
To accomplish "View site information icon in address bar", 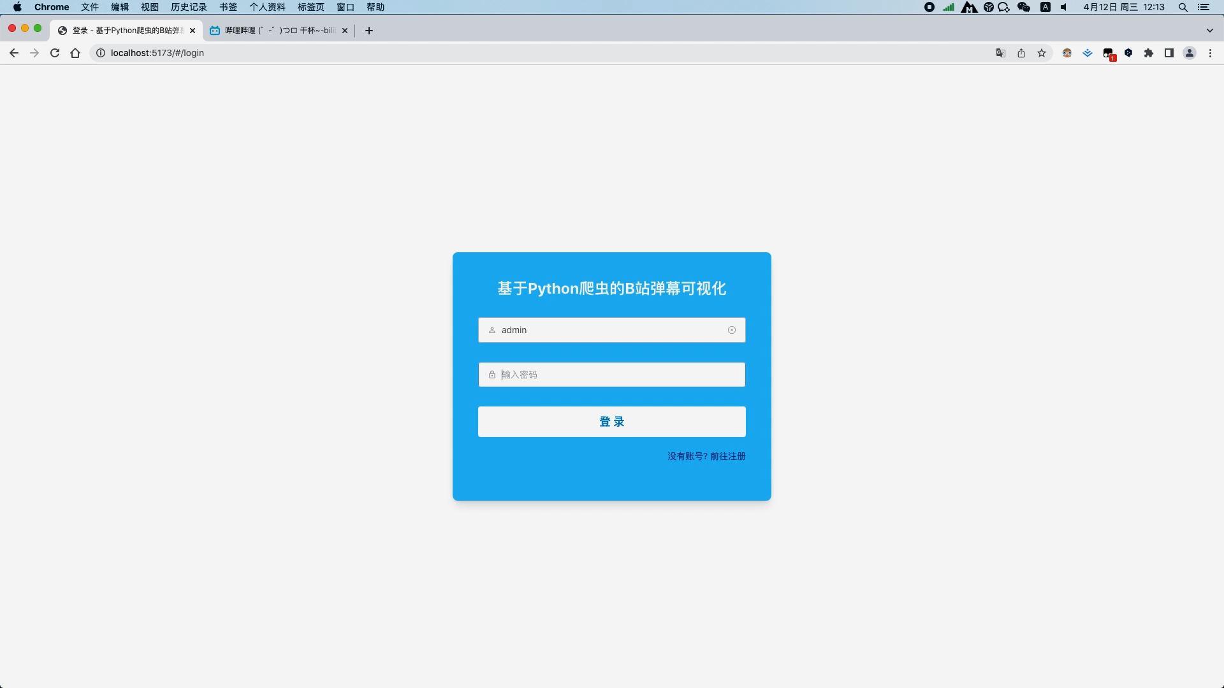I will pyautogui.click(x=100, y=53).
